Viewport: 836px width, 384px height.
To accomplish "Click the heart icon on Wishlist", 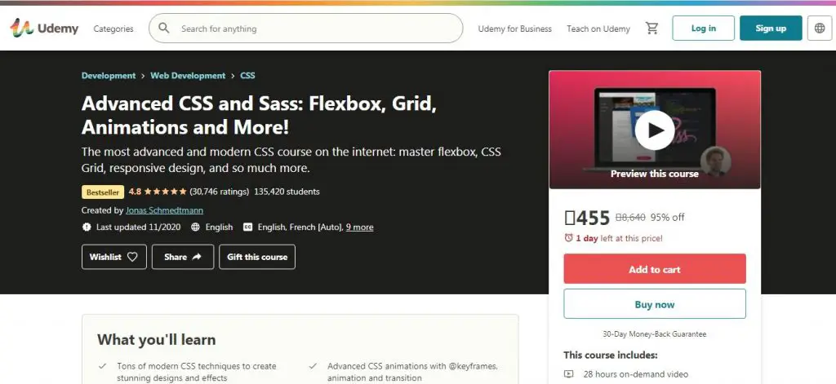I will click(132, 257).
